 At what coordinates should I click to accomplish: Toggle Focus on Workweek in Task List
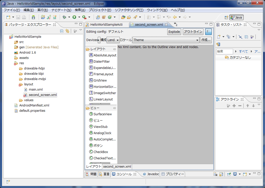(252, 37)
